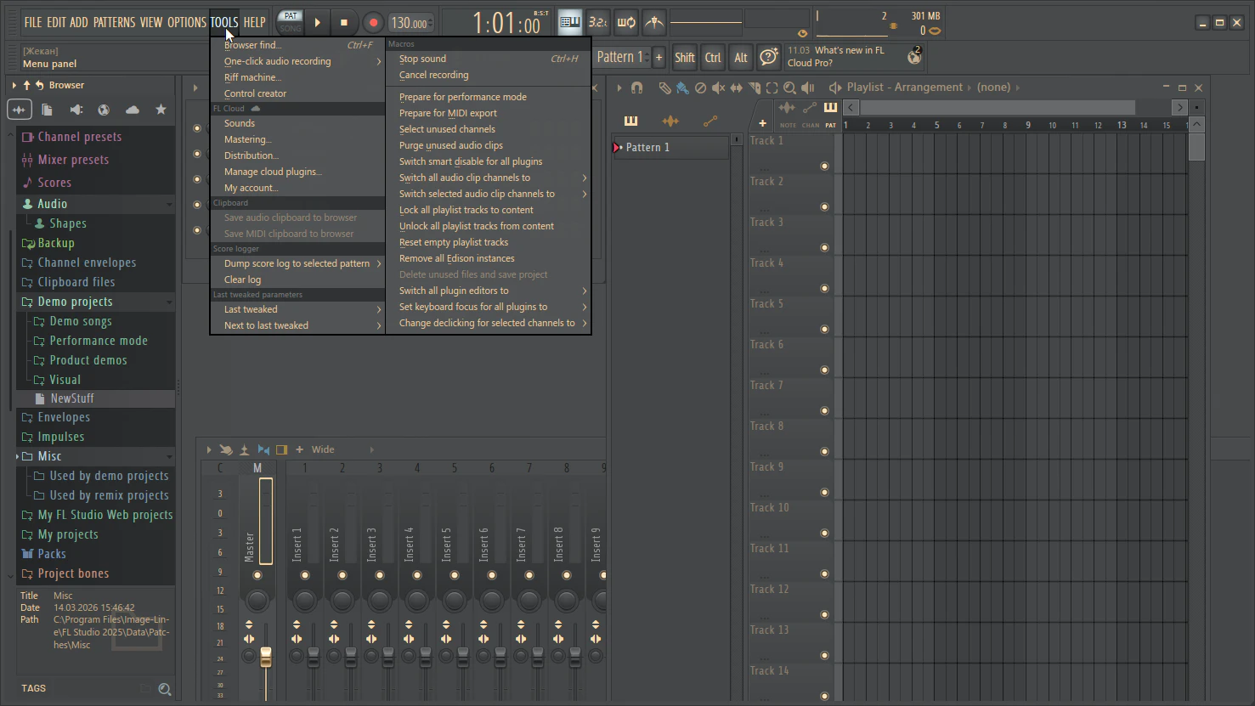Choose the mute tool in playlist toolbar
The height and width of the screenshot is (706, 1255).
[718, 88]
